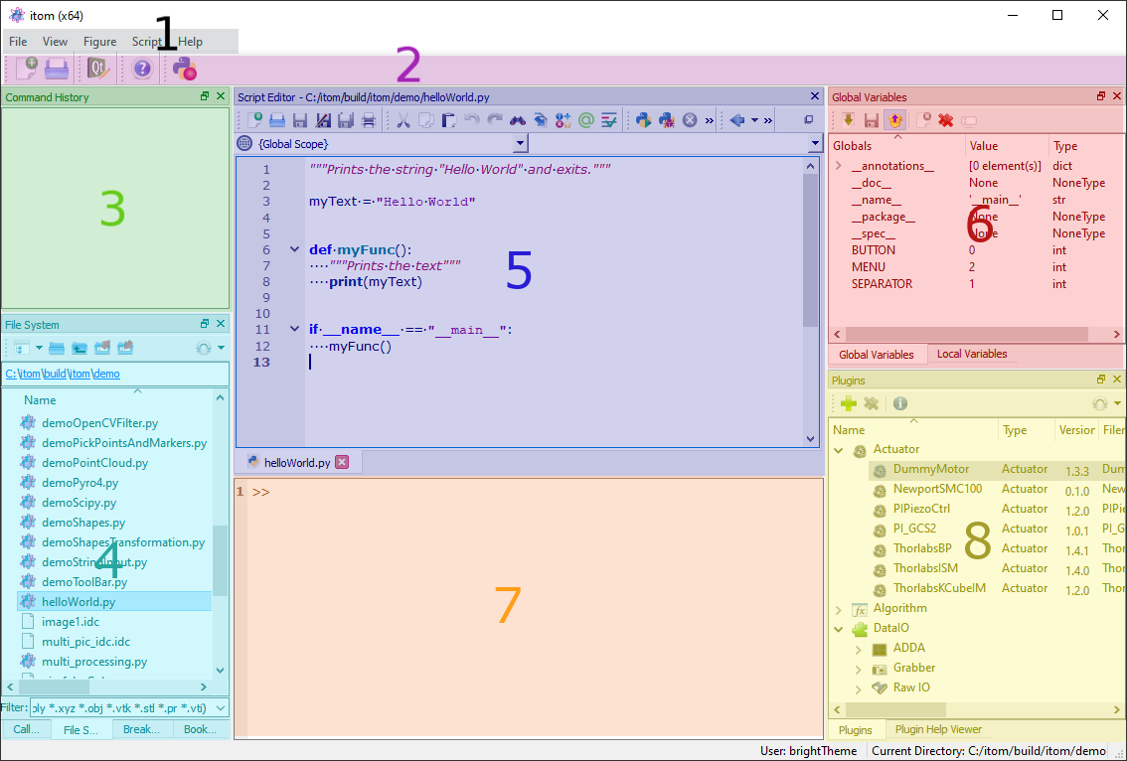1127x761 pixels.
Task: Close the helloWorld.py tab with red X
Action: coord(342,462)
